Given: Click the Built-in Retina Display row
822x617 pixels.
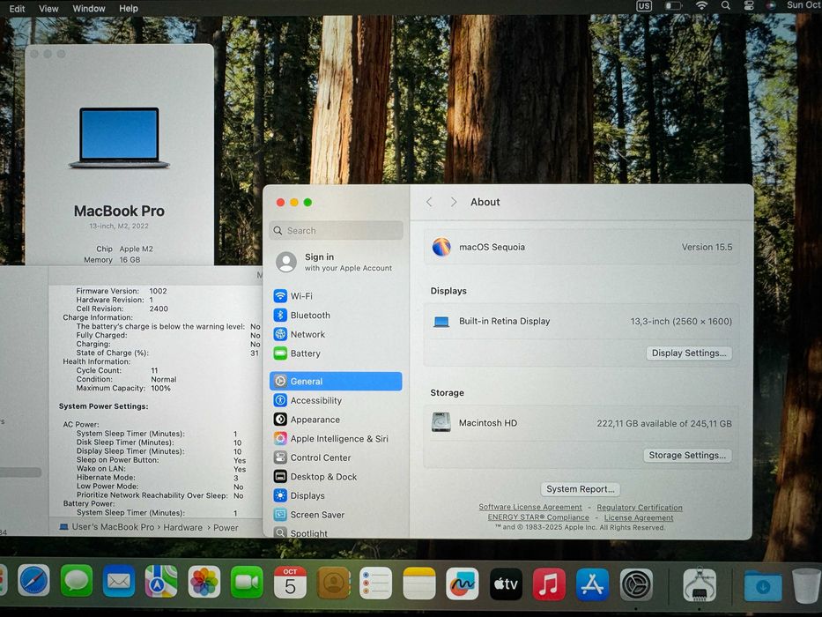Looking at the screenshot, I should [x=581, y=321].
